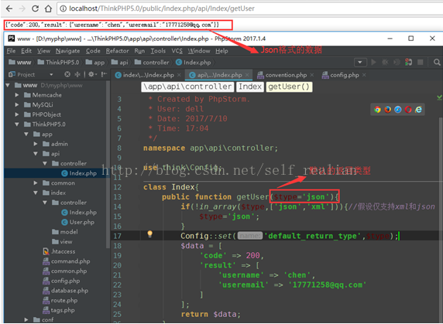Close the convention.php tab

(312, 75)
